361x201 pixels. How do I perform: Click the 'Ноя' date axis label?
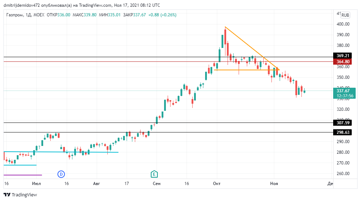coord(274,184)
